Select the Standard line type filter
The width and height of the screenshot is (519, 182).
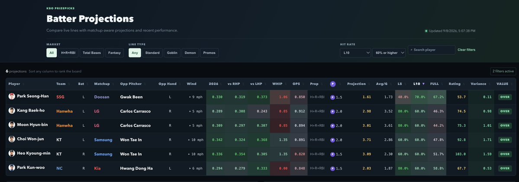point(152,53)
